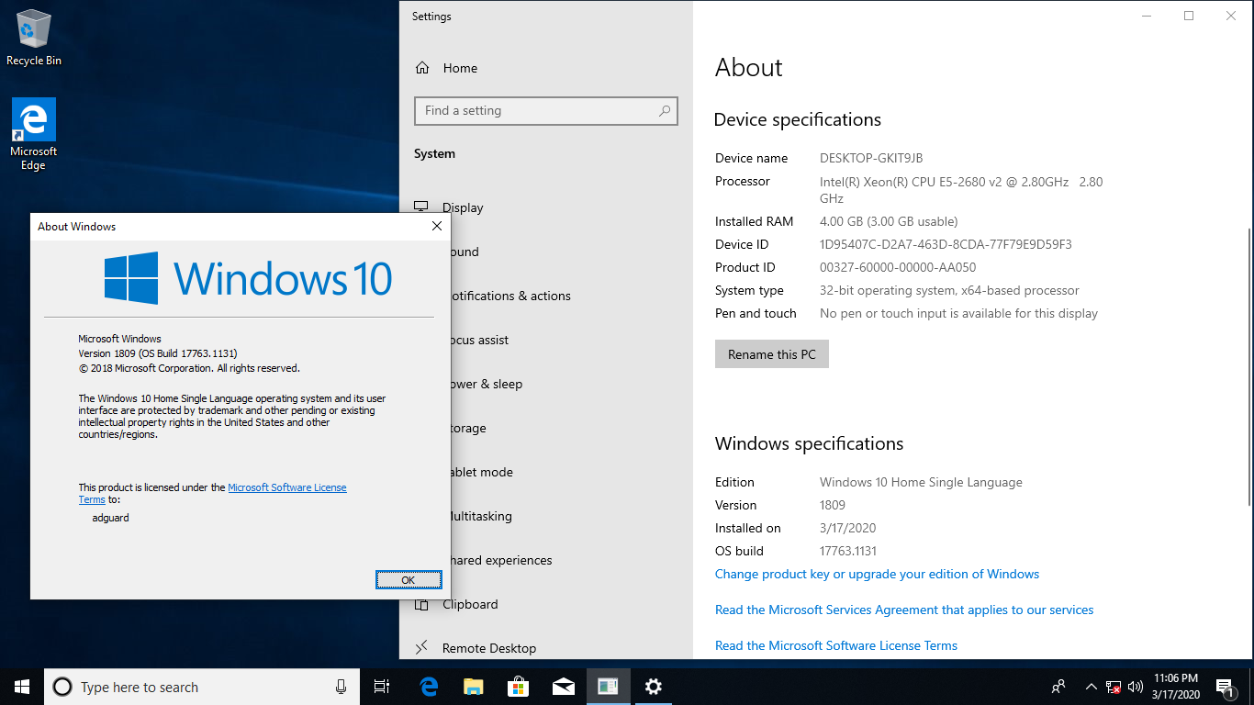Image resolution: width=1254 pixels, height=705 pixels.
Task: Click the network status tray icon
Action: [x=1114, y=687]
